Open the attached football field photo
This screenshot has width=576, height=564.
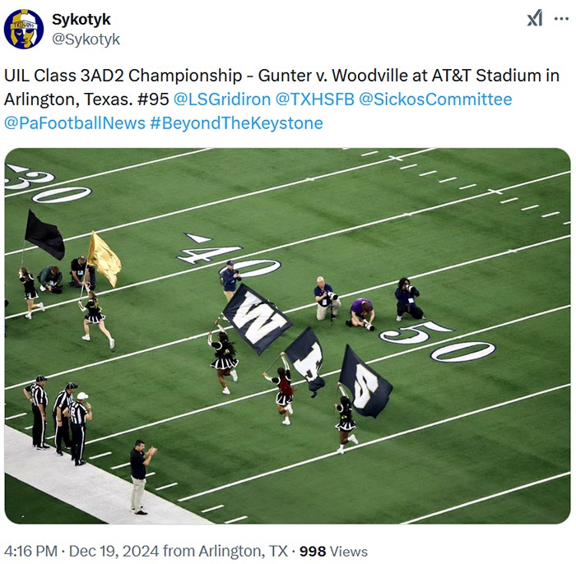click(288, 335)
